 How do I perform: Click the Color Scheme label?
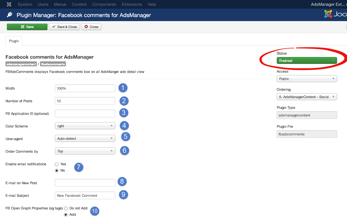coord(16,126)
